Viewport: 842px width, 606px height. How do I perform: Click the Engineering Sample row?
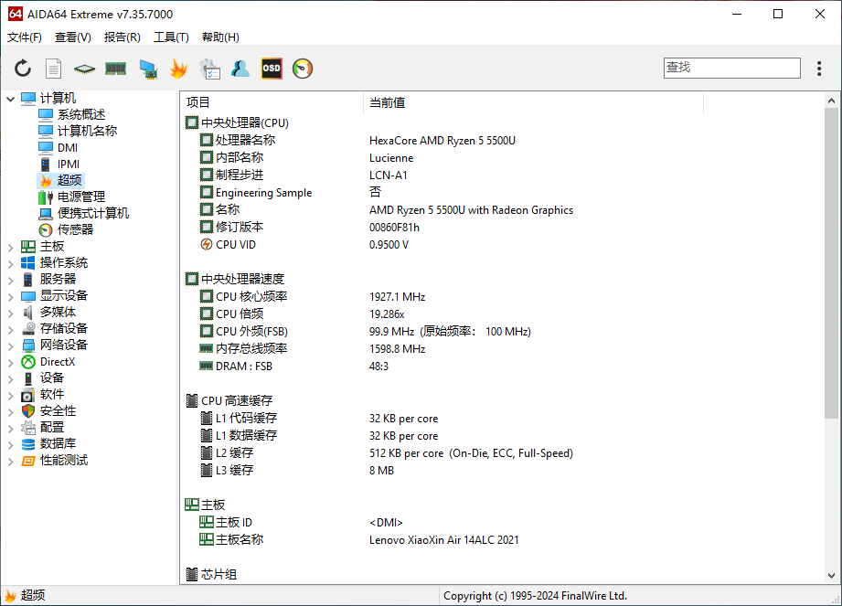(502, 193)
